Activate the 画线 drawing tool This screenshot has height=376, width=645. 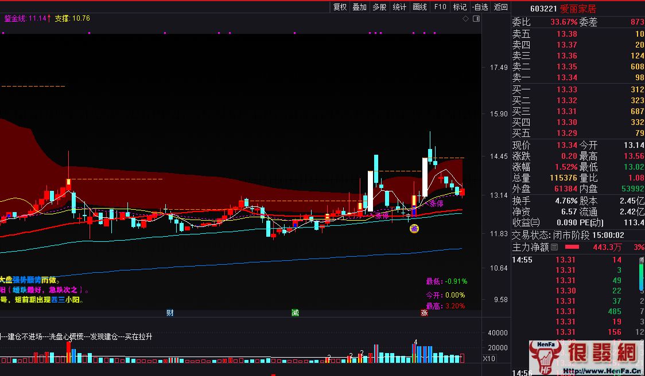click(x=419, y=7)
